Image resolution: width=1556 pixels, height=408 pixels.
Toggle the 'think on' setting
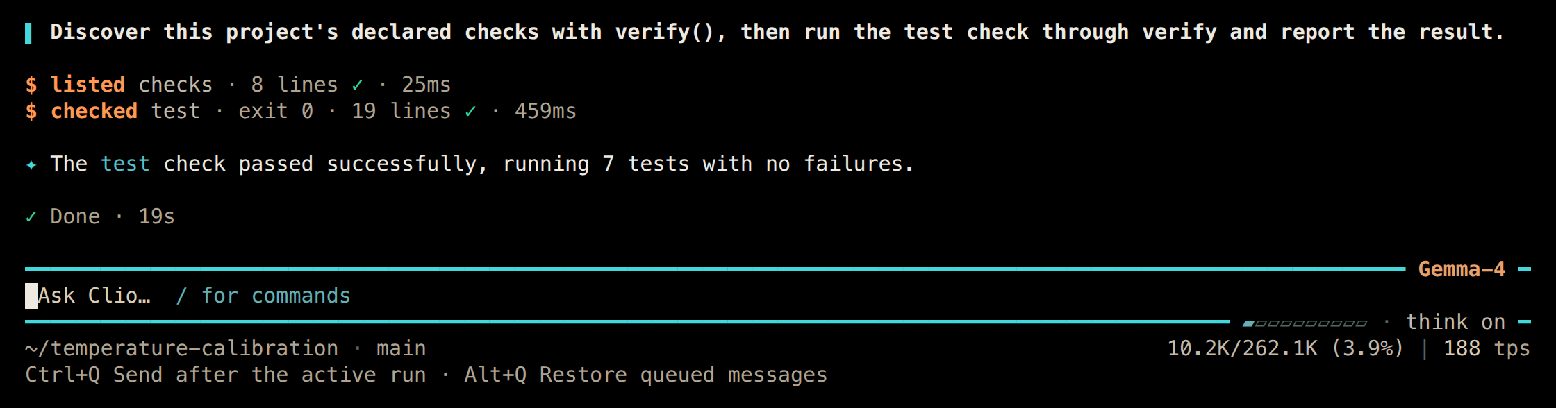click(1455, 322)
